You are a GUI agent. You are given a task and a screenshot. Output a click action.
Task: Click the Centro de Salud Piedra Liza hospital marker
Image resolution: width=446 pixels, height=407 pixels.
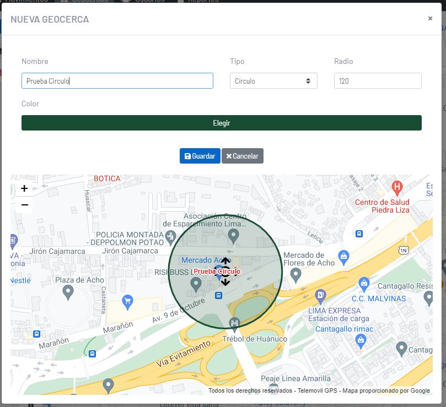pyautogui.click(x=397, y=188)
